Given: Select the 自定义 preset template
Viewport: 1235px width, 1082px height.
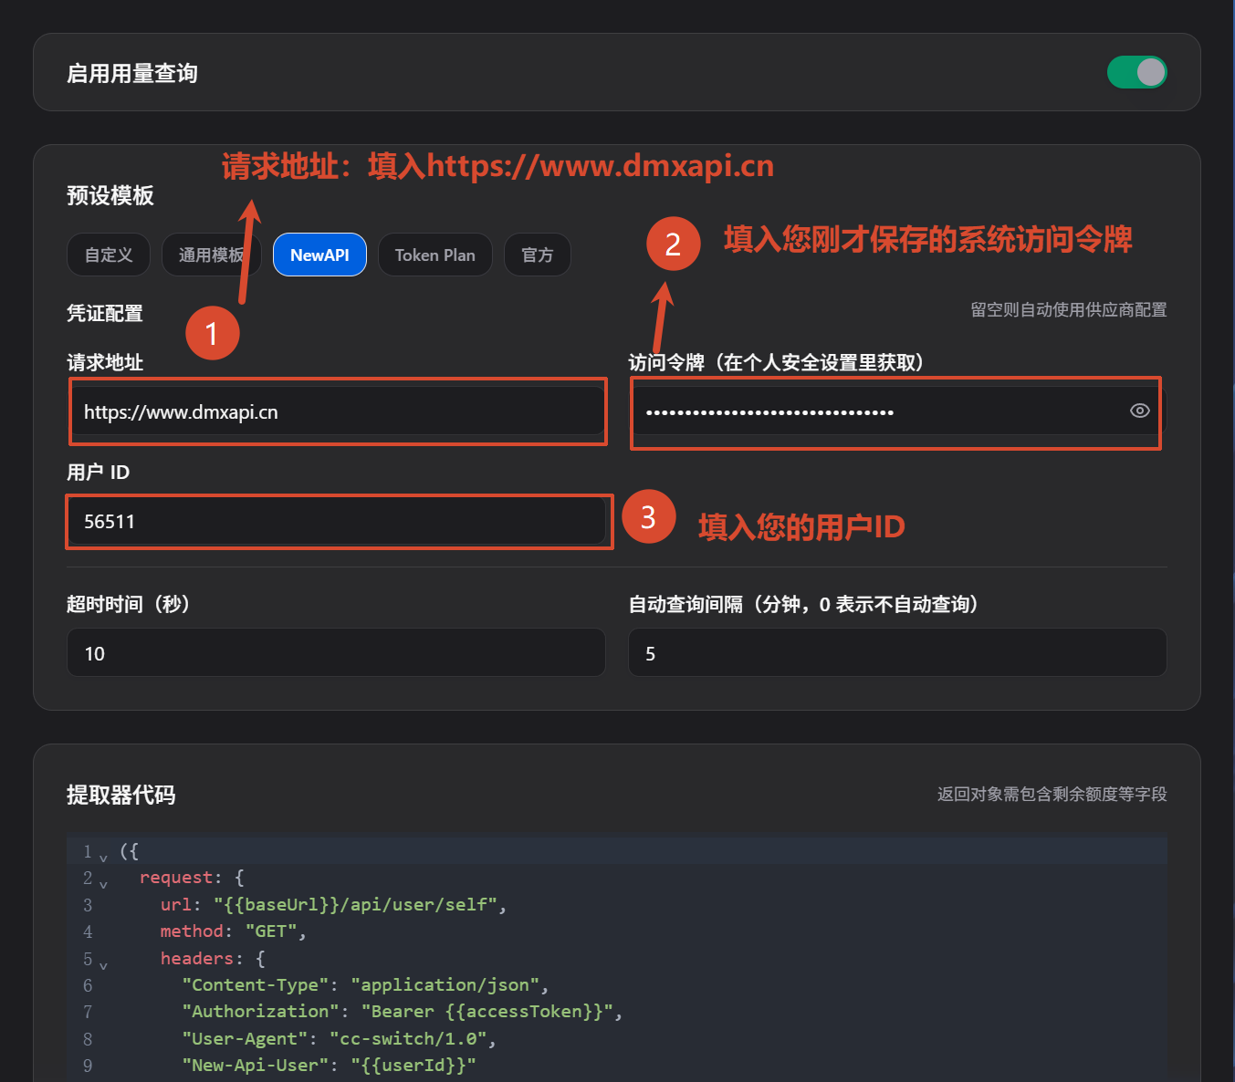Looking at the screenshot, I should [x=109, y=255].
